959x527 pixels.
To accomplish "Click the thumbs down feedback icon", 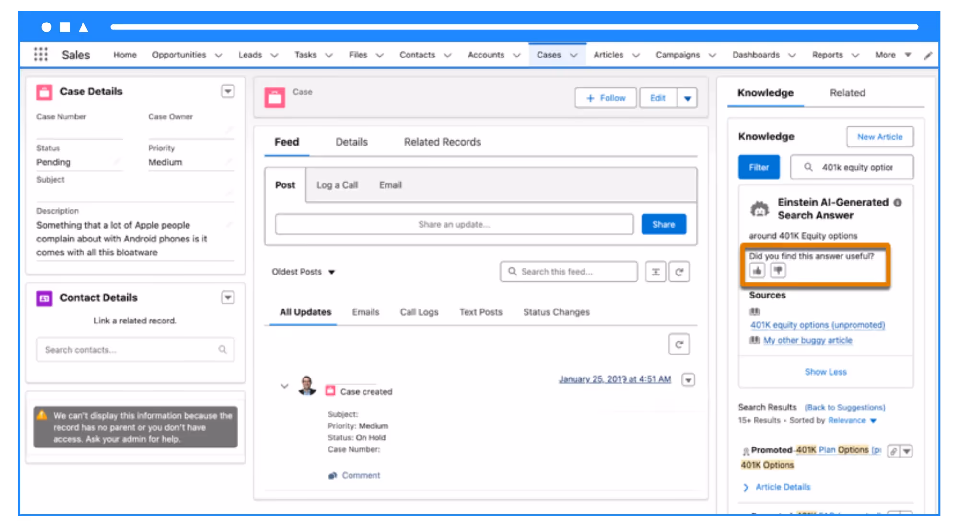I will pos(778,271).
